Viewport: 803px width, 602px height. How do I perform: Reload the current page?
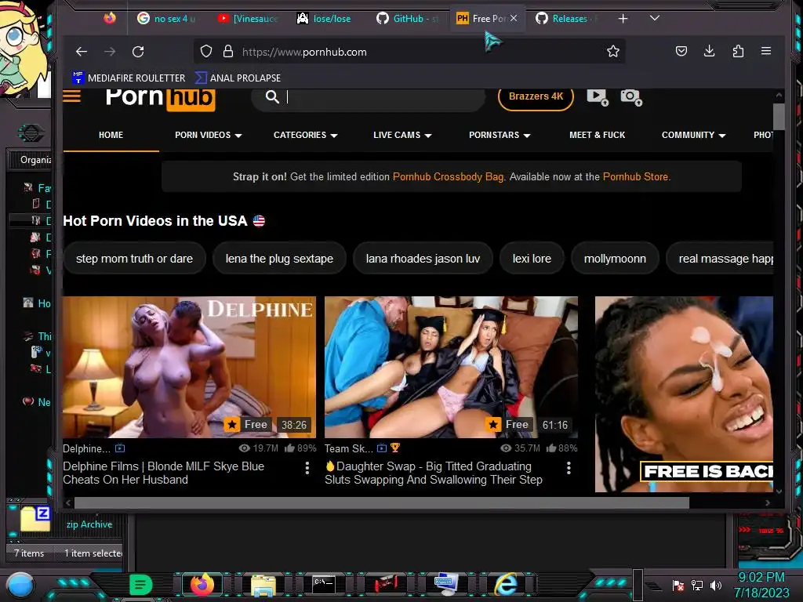pos(138,52)
